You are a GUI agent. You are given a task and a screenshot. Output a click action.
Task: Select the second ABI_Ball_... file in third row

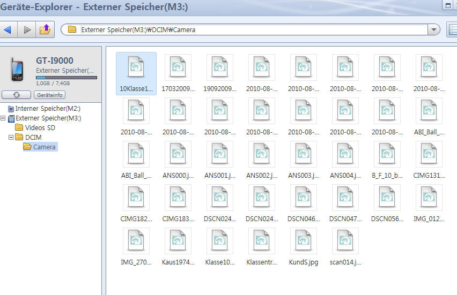point(136,160)
